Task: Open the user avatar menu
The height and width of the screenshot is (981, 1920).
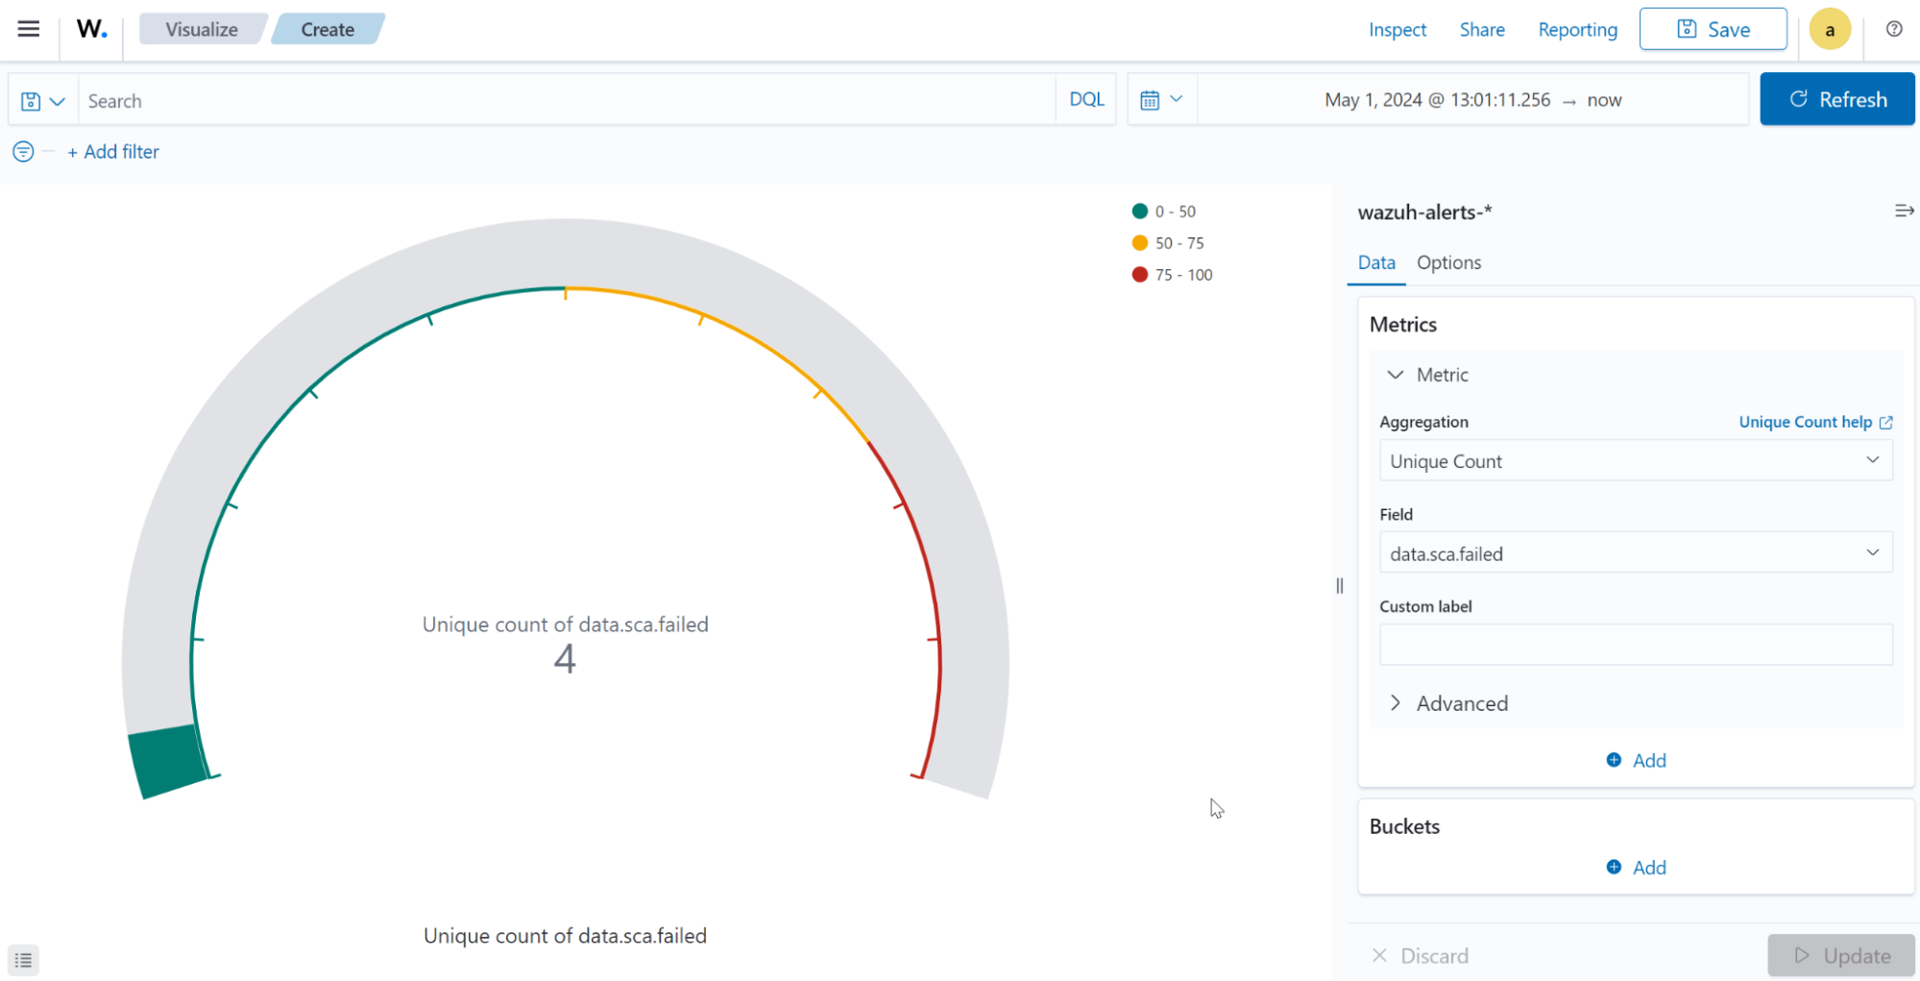Action: click(x=1830, y=29)
